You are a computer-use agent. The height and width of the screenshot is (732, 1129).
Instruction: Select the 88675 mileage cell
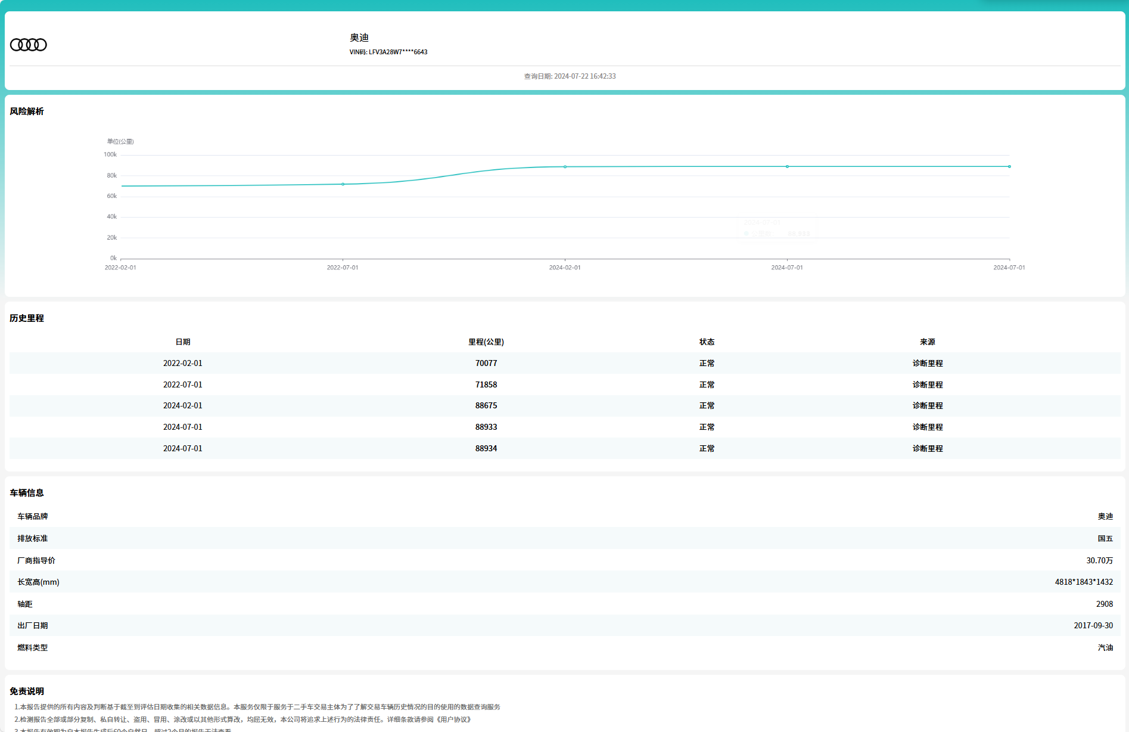click(486, 406)
